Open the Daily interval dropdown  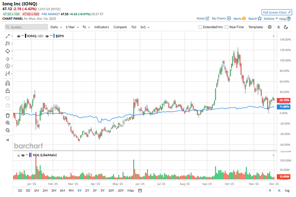click(x=56, y=27)
